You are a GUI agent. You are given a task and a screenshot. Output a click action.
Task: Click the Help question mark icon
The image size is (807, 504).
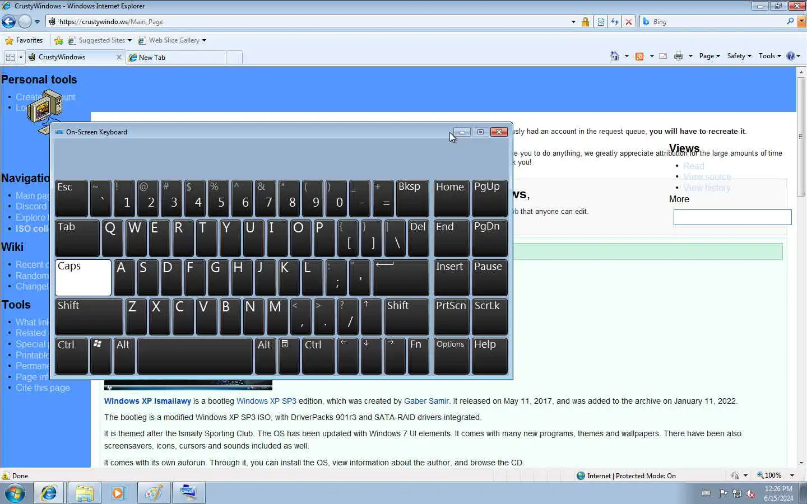click(x=791, y=56)
